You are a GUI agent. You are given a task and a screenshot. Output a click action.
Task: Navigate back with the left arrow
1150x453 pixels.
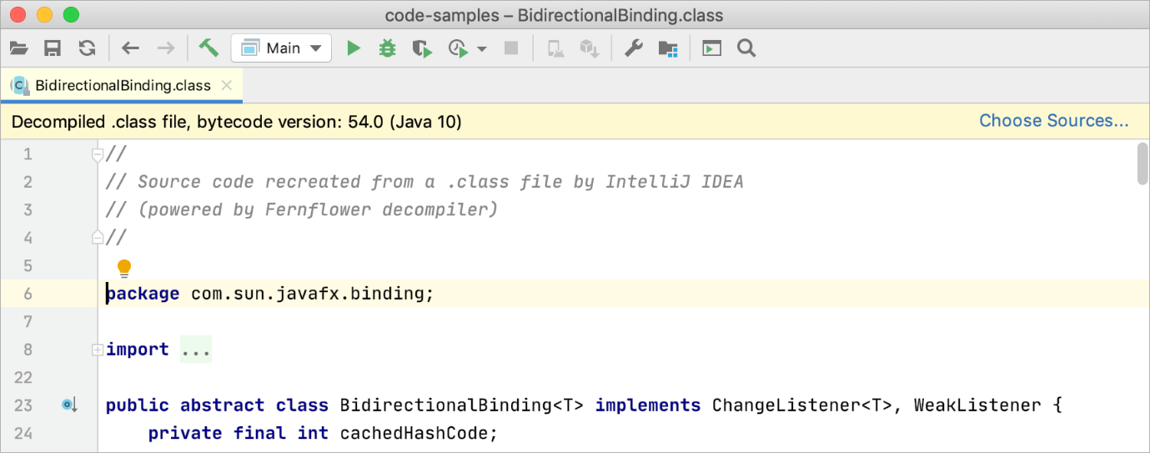[130, 48]
